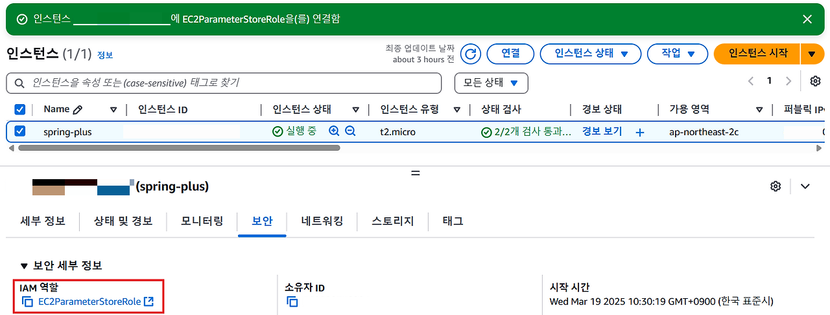Open the 모든 상태 filter dropdown
Image resolution: width=830 pixels, height=315 pixels.
492,83
